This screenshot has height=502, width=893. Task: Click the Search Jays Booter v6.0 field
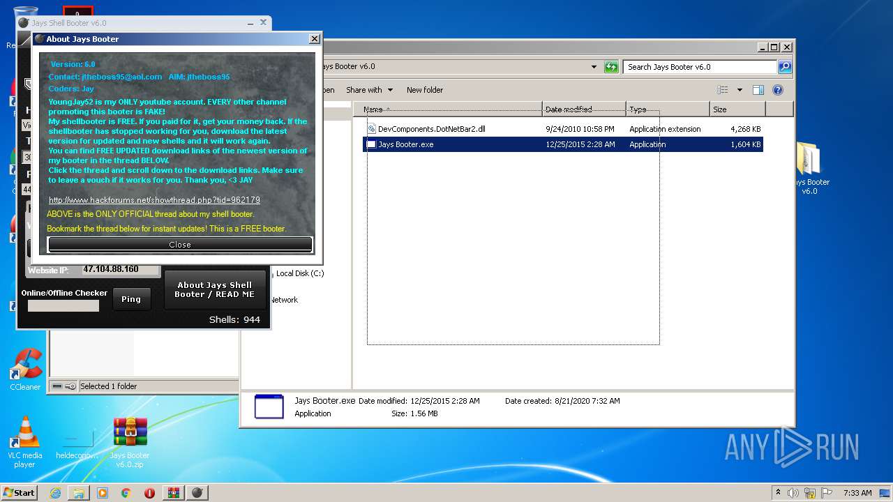tap(700, 67)
